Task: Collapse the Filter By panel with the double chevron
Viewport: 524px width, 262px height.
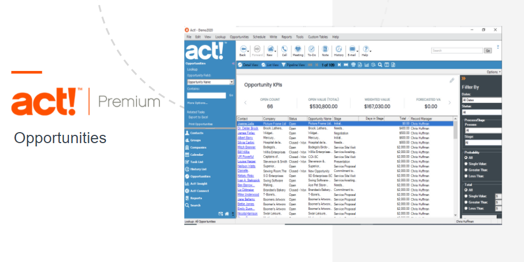Action: coord(463,79)
